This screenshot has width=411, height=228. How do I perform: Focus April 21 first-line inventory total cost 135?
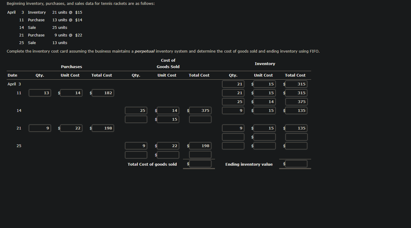tap(296, 128)
